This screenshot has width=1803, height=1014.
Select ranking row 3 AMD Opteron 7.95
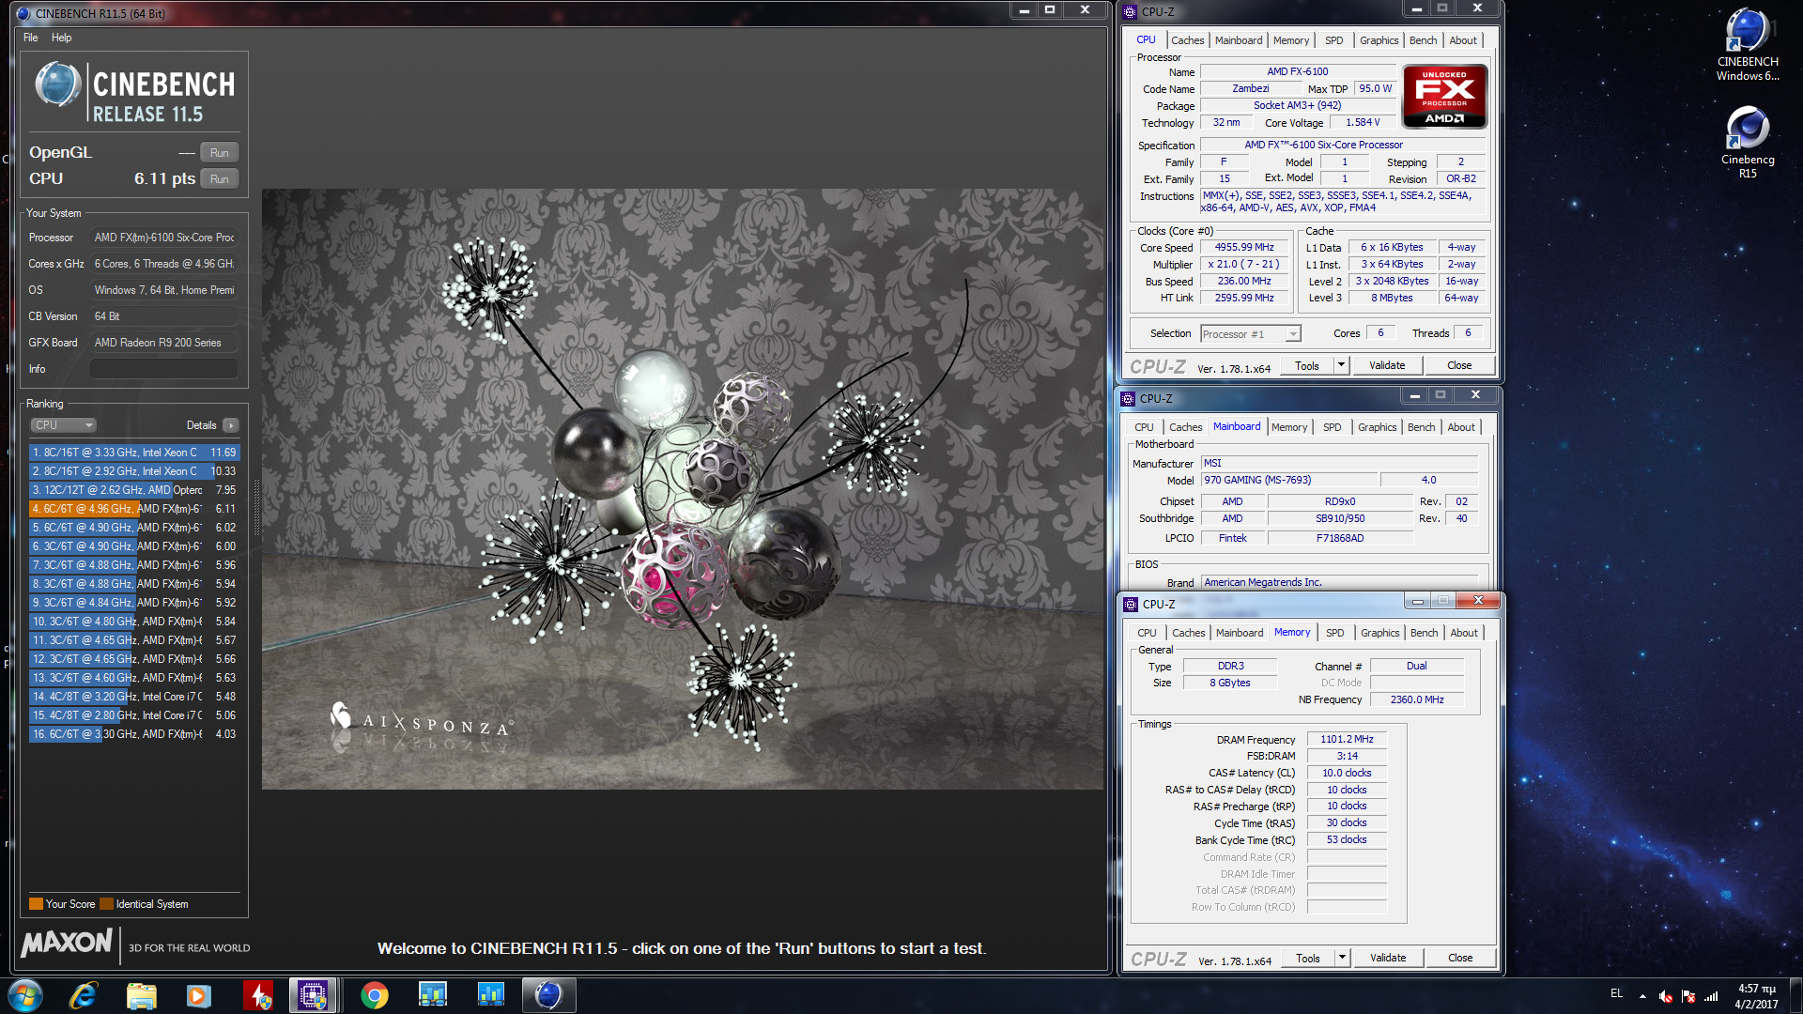point(134,490)
